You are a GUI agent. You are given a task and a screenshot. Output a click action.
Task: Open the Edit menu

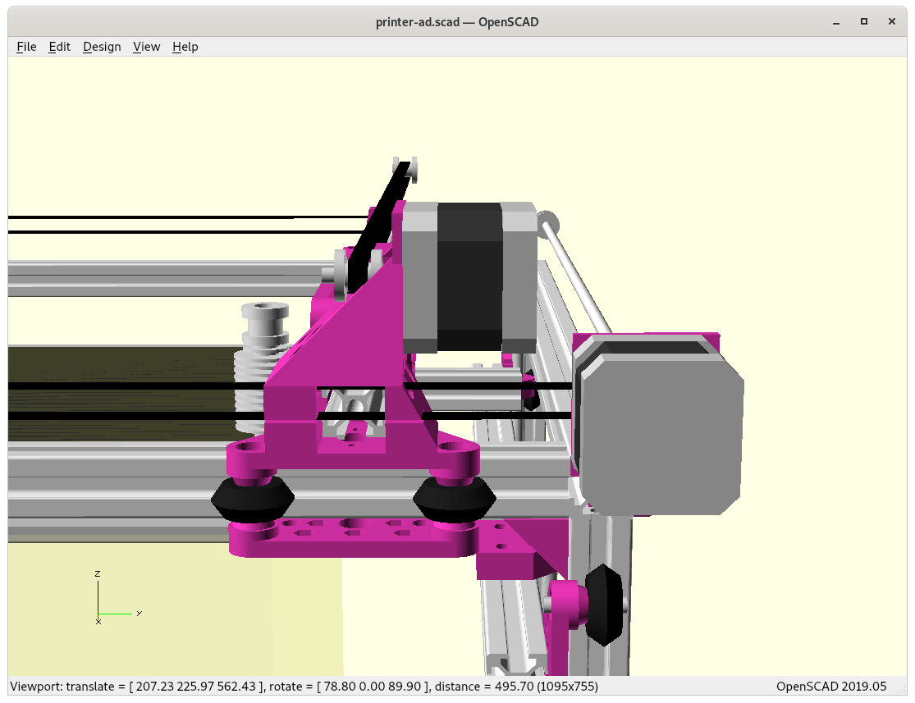60,47
